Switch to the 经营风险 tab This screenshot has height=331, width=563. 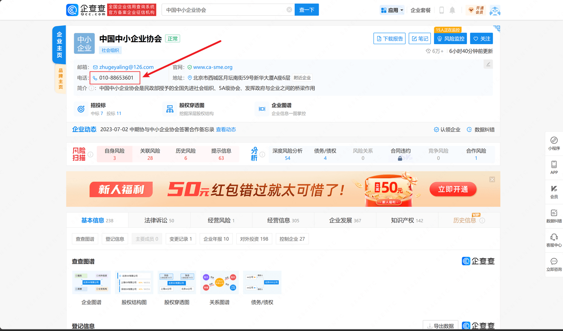tap(221, 220)
